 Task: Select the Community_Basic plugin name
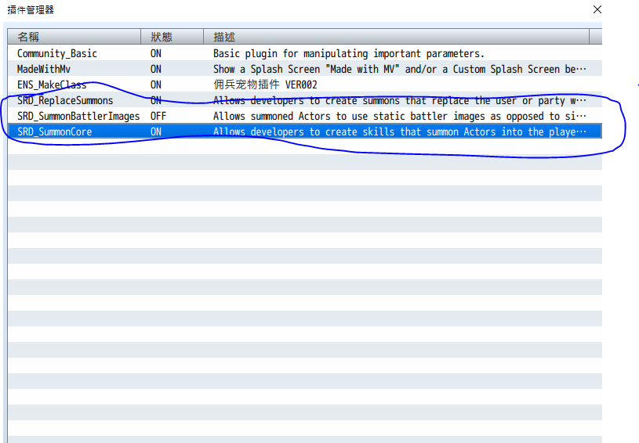coord(57,53)
